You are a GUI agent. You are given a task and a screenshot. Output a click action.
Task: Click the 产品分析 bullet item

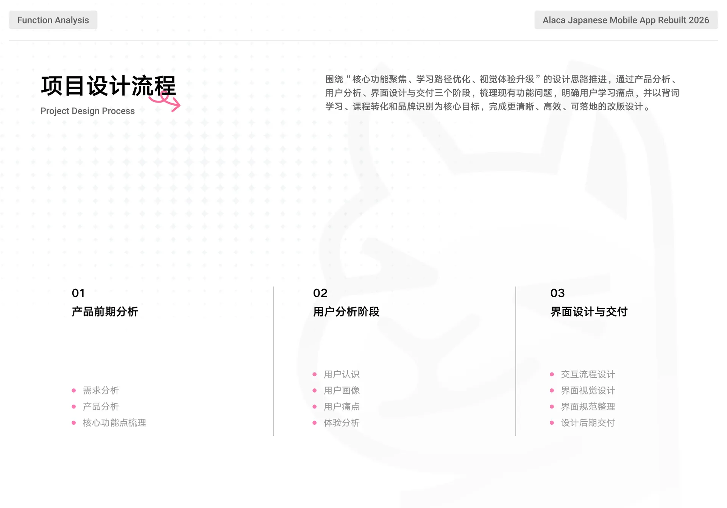pos(95,407)
